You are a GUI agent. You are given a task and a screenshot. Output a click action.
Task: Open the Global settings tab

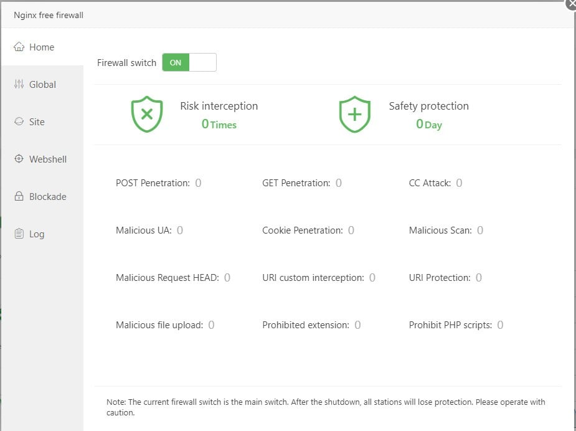click(42, 85)
